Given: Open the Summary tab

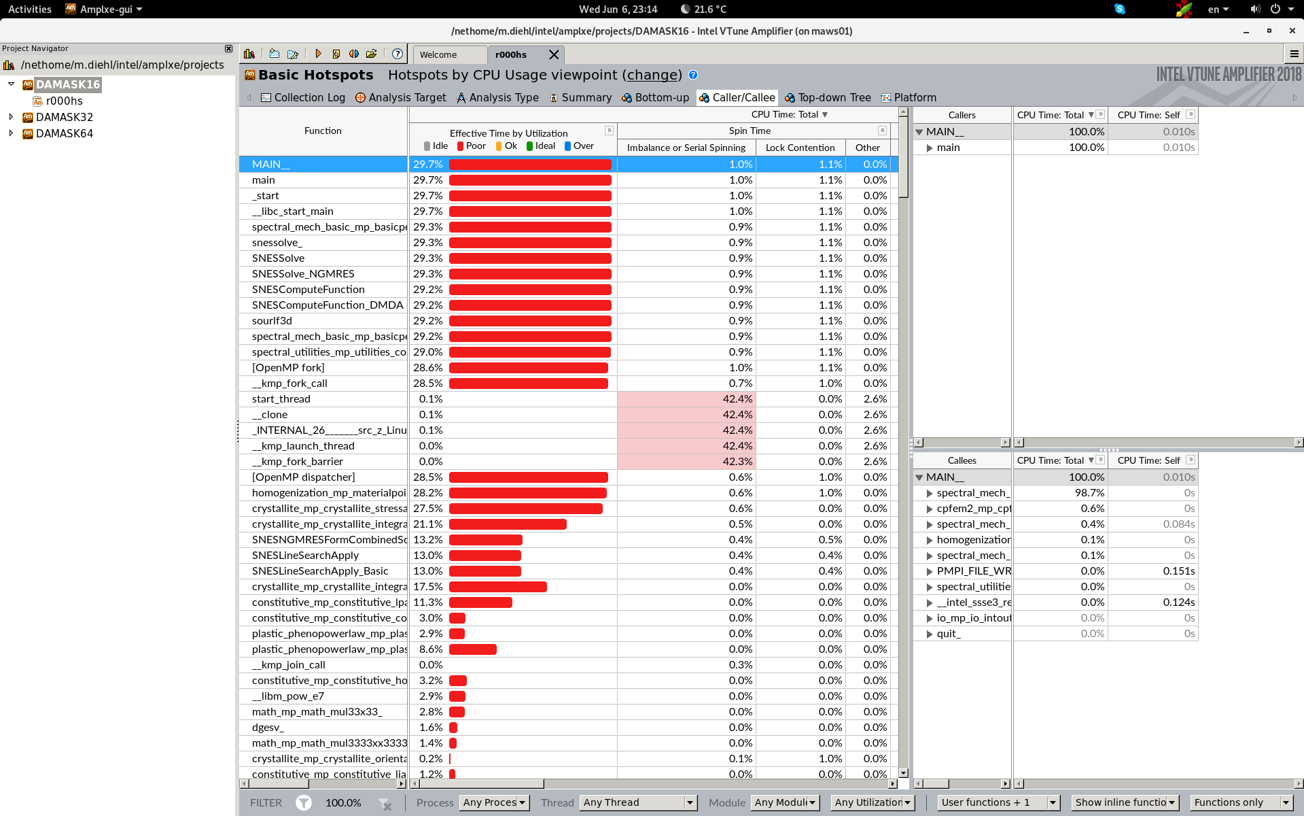Looking at the screenshot, I should [x=580, y=97].
